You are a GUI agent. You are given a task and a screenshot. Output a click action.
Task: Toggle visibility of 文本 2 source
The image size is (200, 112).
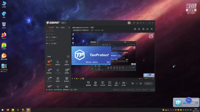pyautogui.click(x=47, y=31)
